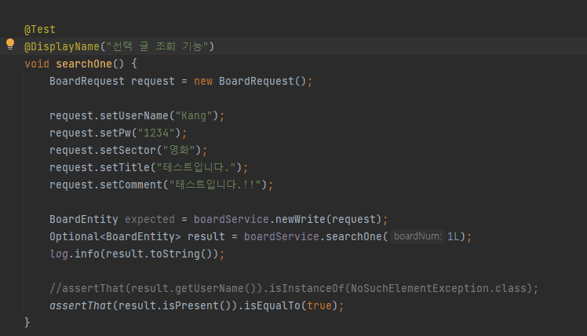The image size is (587, 336).
Task: Click the true keyword in isEqualTo
Action: point(319,305)
